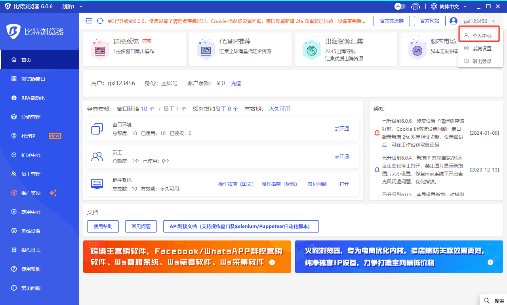Select 系统设置 from account menu
Image resolution: width=507 pixels, height=305 pixels.
tap(480, 48)
